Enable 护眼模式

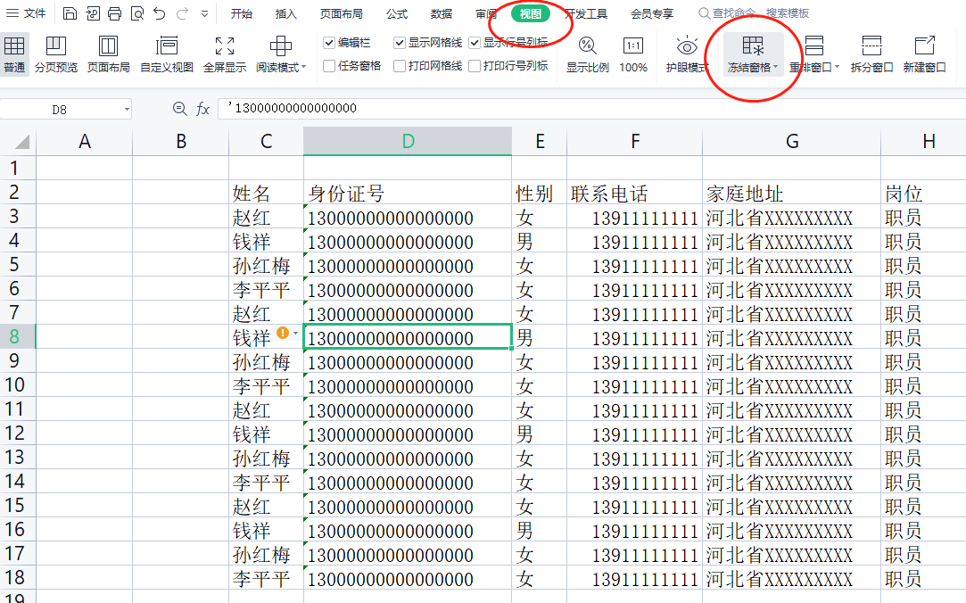pyautogui.click(x=687, y=54)
